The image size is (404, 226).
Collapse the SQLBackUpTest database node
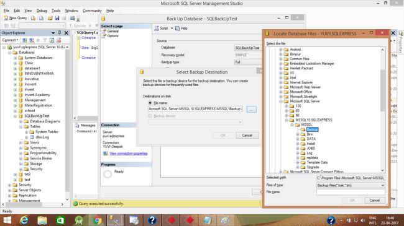15,116
